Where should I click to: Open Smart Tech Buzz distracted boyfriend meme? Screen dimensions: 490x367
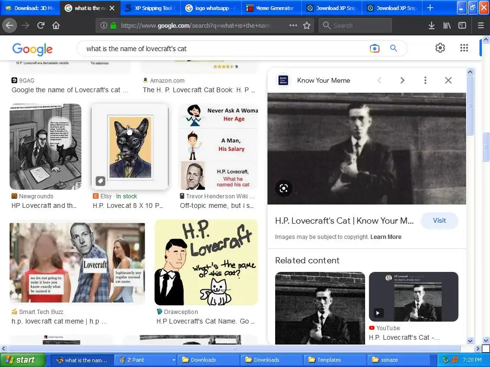77,263
